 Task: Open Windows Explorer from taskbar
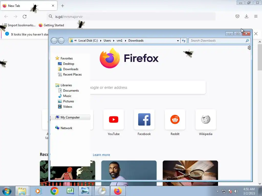pos(22,191)
